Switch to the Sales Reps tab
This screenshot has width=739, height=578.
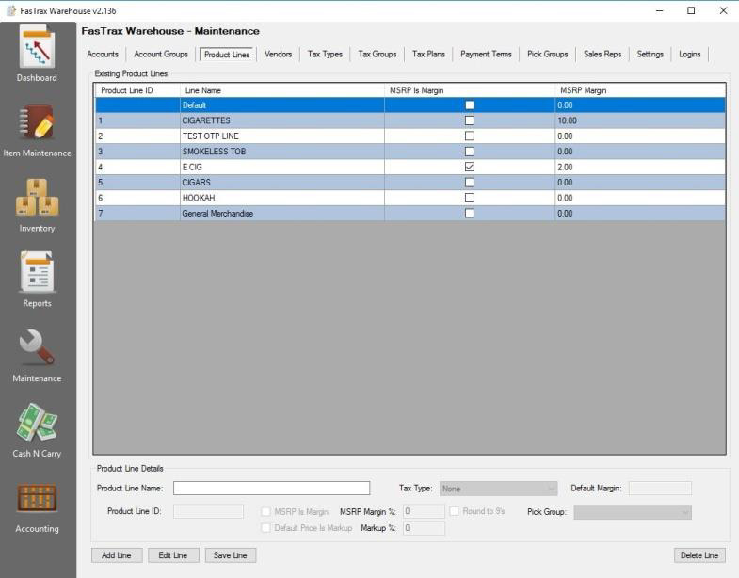[602, 55]
